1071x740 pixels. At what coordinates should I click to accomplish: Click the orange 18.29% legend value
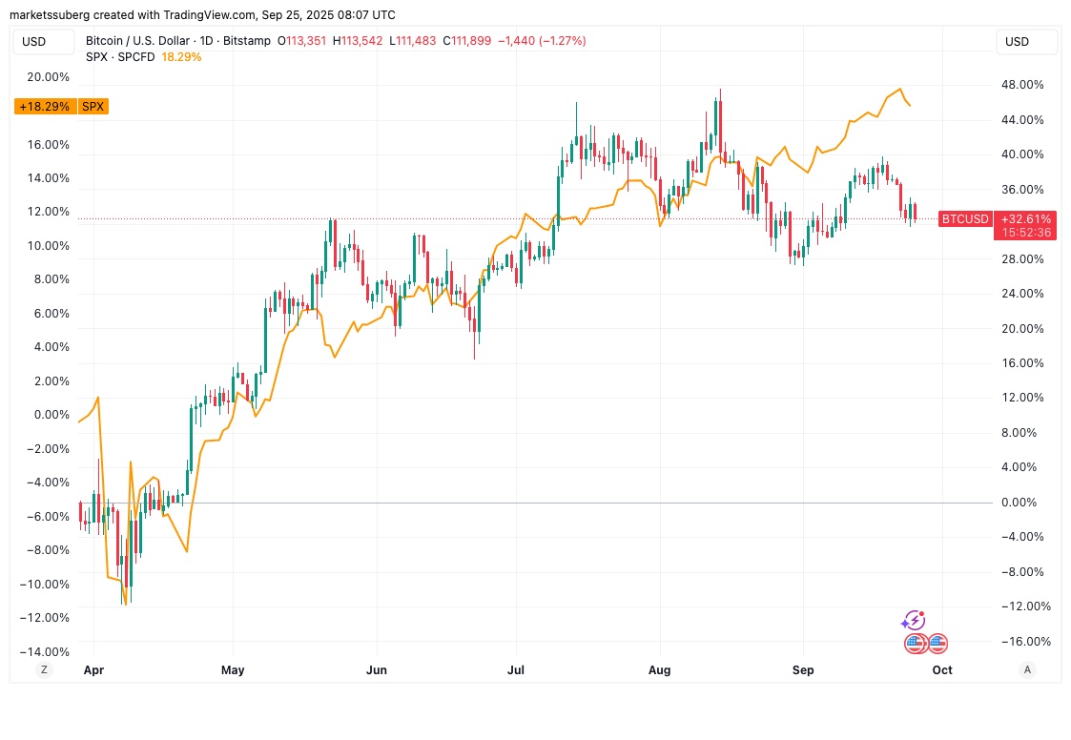point(182,56)
